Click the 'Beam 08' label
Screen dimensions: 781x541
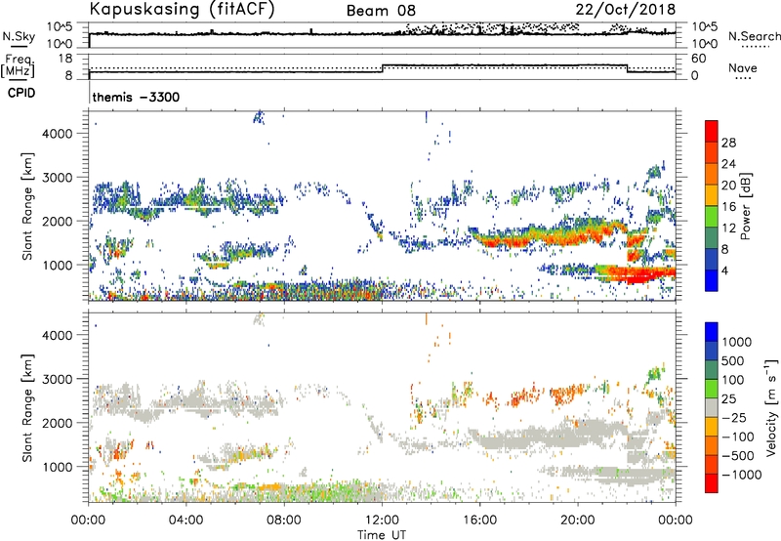381,11
